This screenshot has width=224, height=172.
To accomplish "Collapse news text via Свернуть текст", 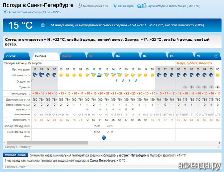I will (16, 167).
